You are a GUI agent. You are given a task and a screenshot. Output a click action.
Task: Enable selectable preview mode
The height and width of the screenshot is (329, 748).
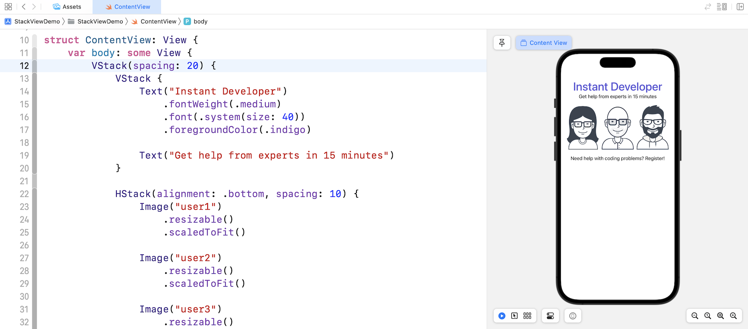click(515, 316)
